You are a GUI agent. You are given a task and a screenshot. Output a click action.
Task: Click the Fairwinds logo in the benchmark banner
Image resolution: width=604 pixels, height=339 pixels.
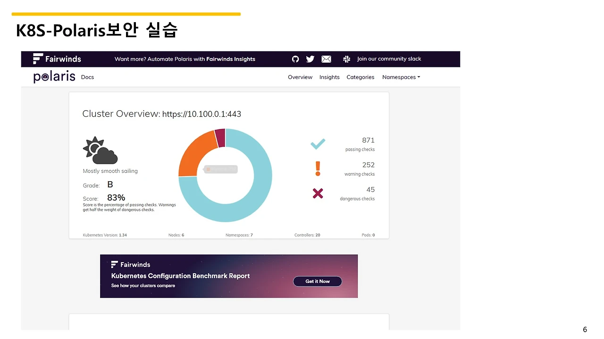(x=131, y=265)
